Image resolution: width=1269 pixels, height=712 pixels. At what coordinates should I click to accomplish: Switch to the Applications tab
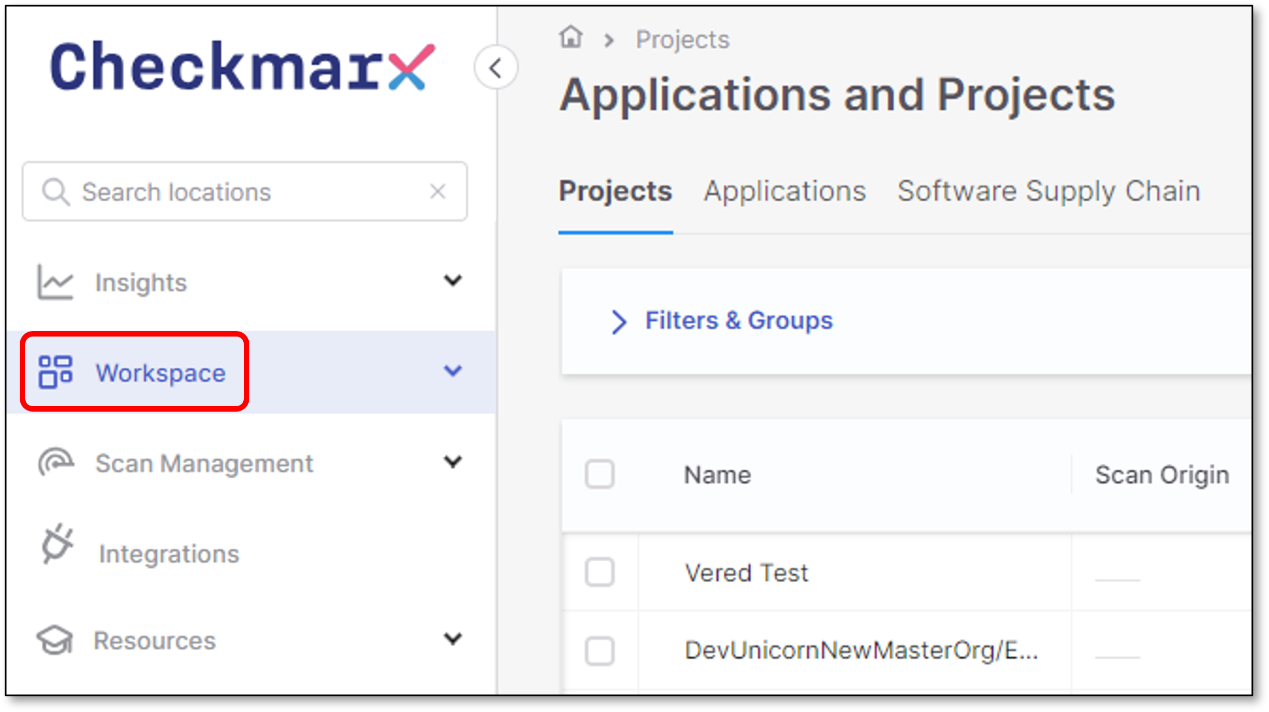[785, 191]
